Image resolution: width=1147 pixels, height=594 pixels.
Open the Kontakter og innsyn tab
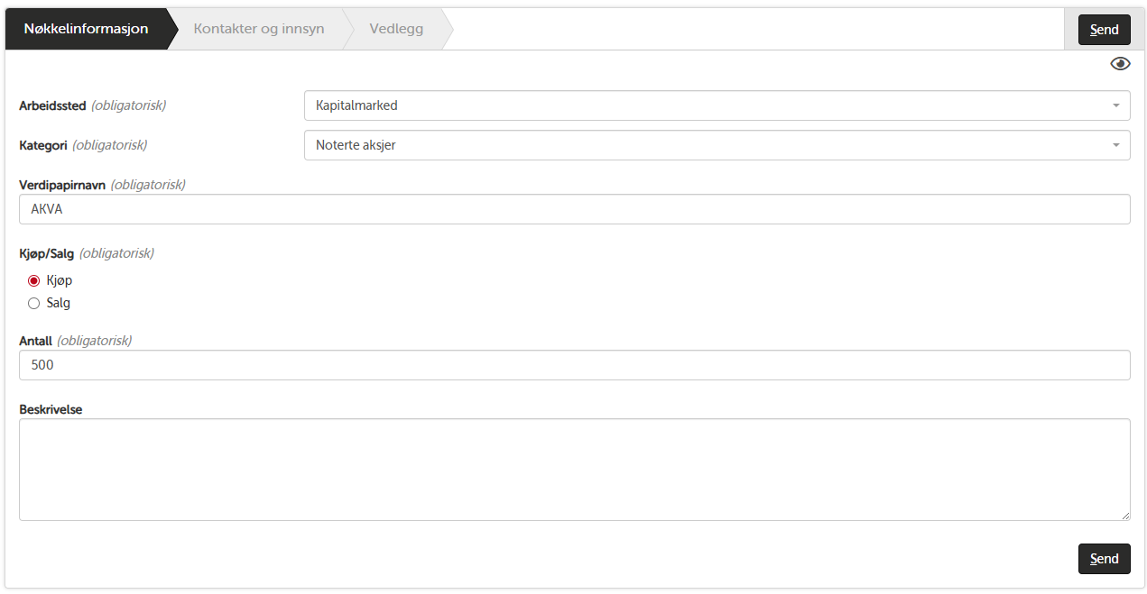pyautogui.click(x=258, y=29)
